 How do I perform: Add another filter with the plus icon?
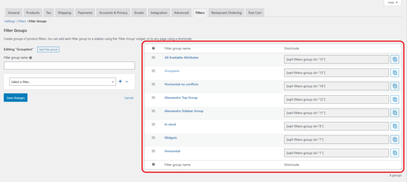120,81
